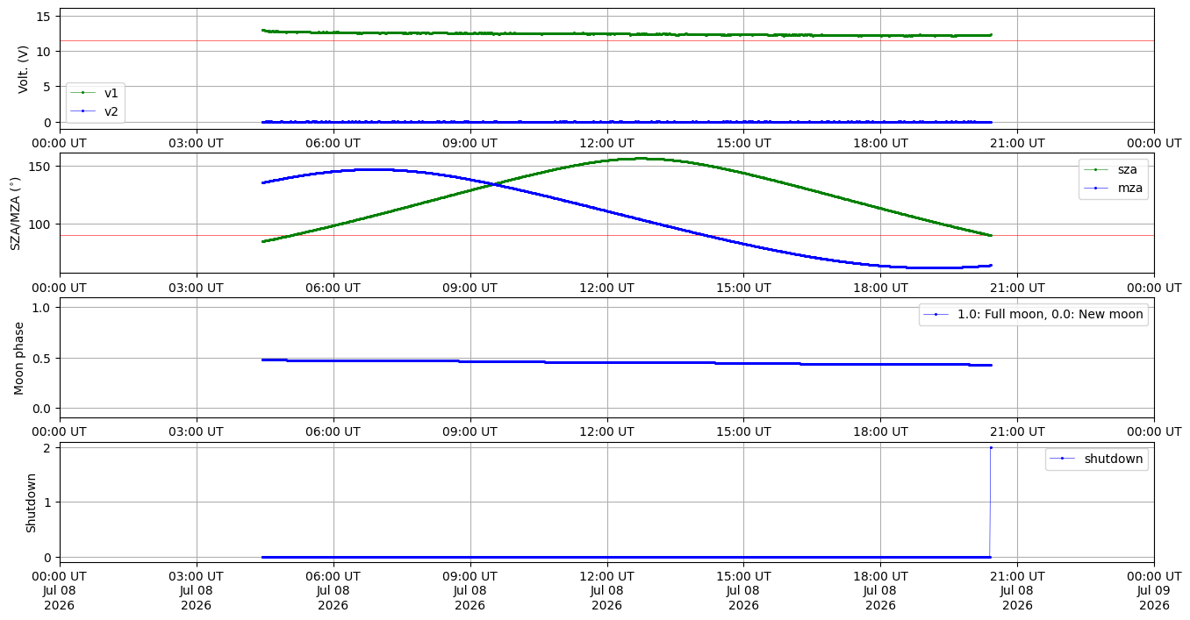Click the blue mza line marker in legend
Image resolution: width=1190 pixels, height=620 pixels.
(1096, 187)
